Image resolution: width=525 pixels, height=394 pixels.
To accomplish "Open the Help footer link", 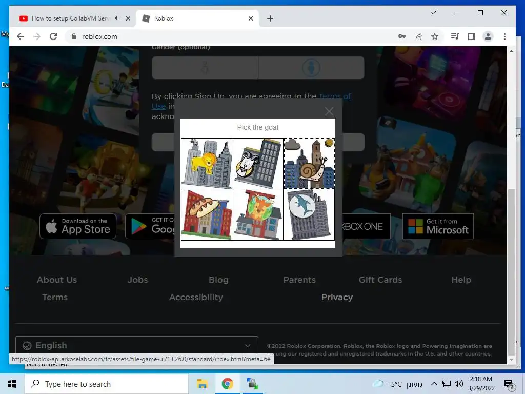I will [x=461, y=280].
